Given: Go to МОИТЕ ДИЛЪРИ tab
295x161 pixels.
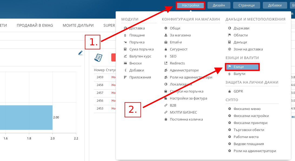Looking at the screenshot, I should pos(78,25).
